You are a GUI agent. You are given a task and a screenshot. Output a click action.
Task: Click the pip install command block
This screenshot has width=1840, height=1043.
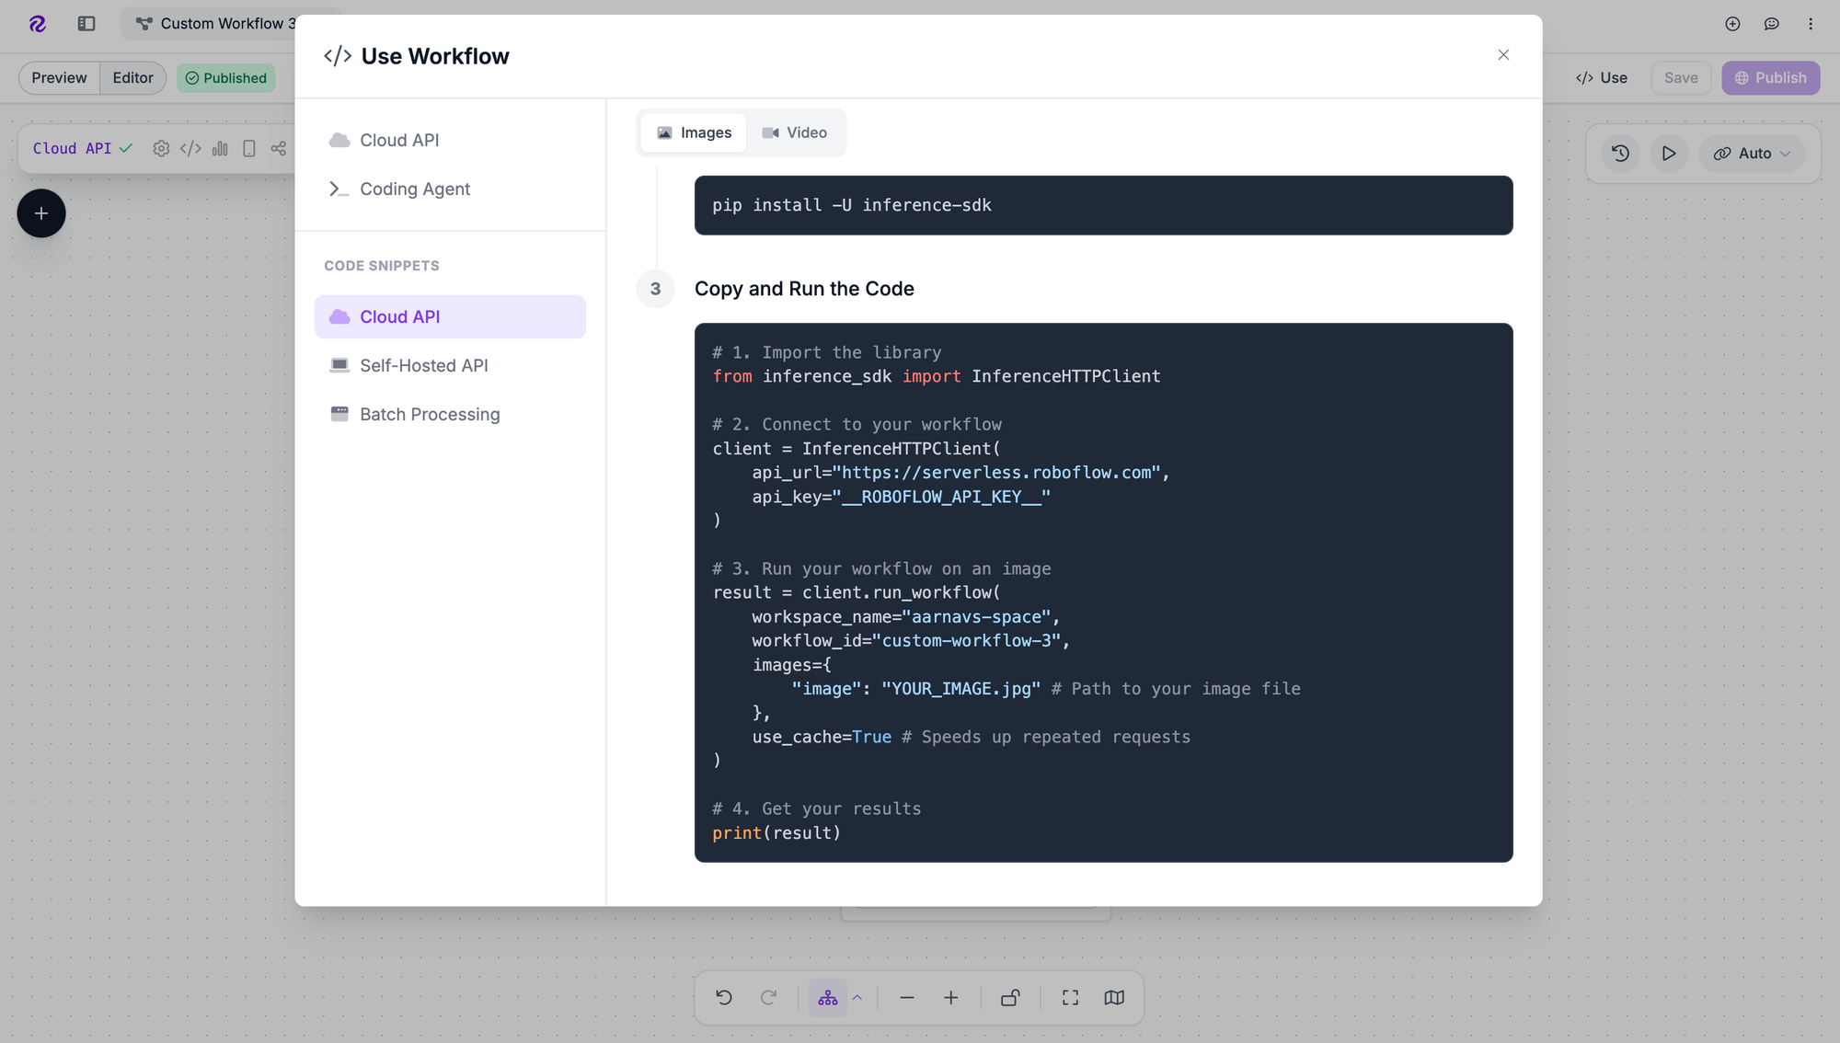click(1103, 205)
